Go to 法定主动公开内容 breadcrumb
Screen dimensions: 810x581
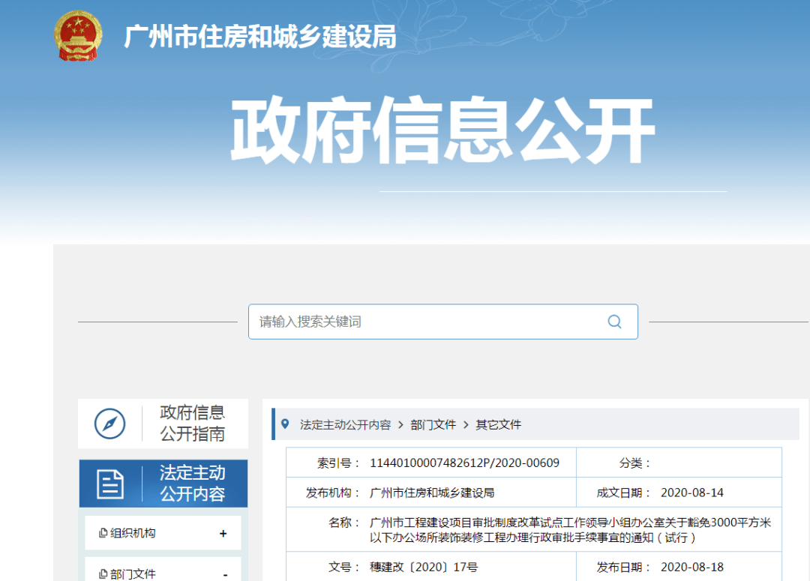click(345, 424)
